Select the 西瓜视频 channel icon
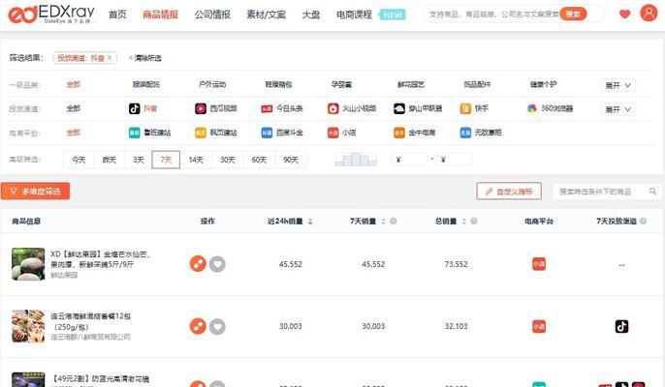 tap(201, 108)
